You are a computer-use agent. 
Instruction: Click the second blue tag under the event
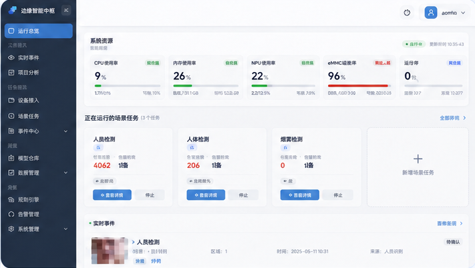156,261
